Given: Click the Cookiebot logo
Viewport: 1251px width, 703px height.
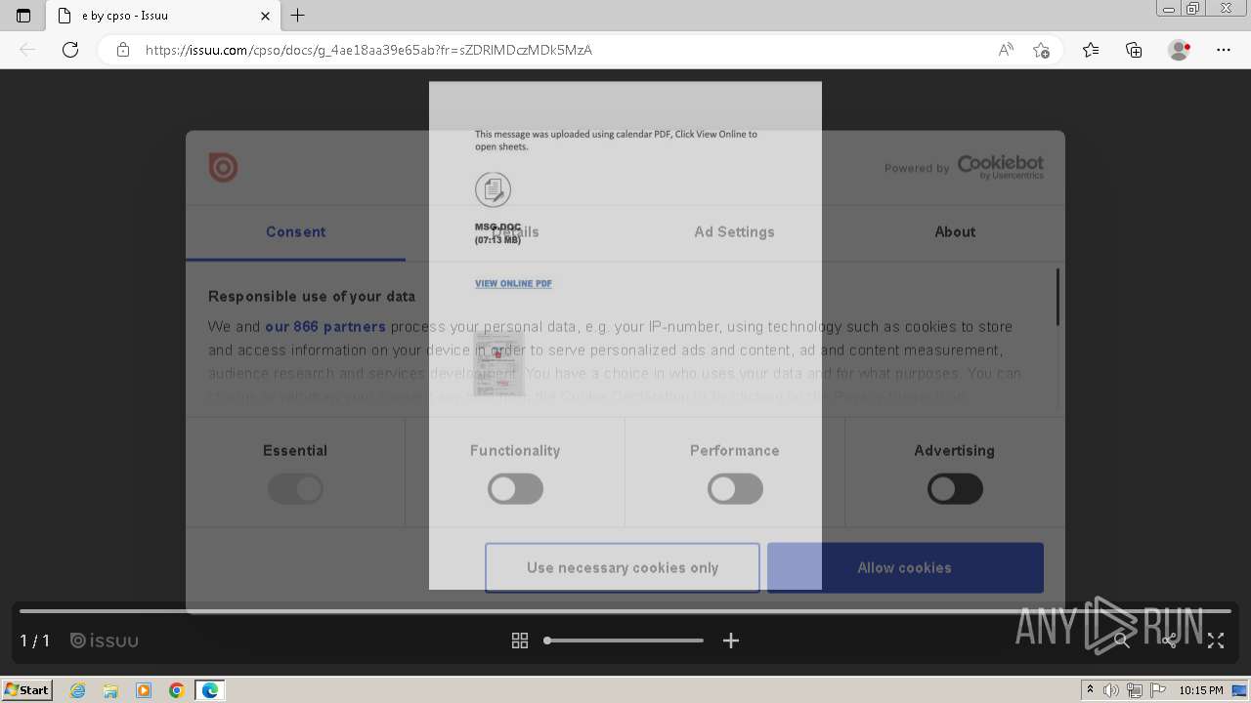Looking at the screenshot, I should click(1000, 167).
